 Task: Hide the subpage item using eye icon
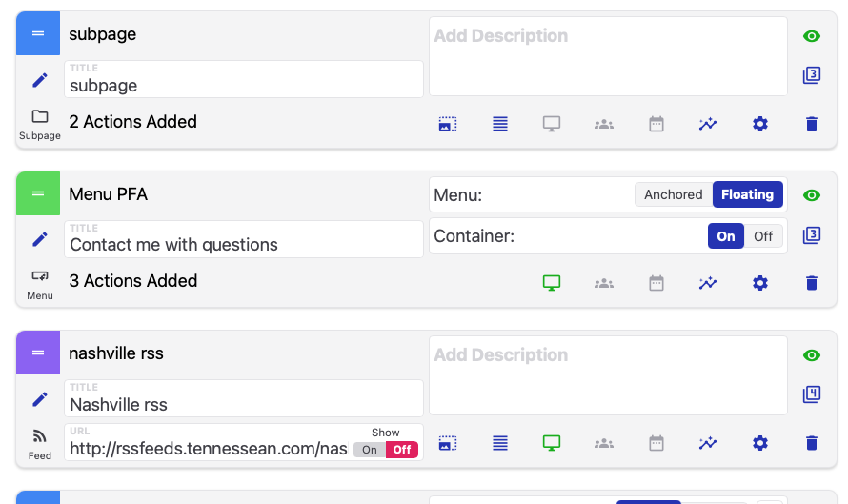click(x=812, y=36)
